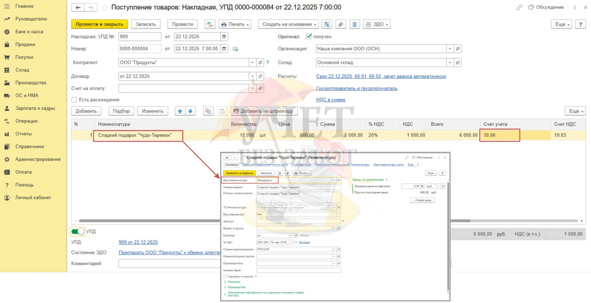Viewport: 591px width, 303px height.
Task: Navigate back using the left arrow button
Action: click(78, 7)
